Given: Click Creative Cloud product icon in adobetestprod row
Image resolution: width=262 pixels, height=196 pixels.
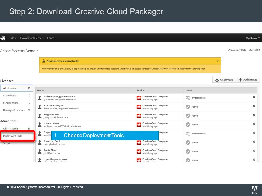Looking at the screenshot, I should (139, 98).
